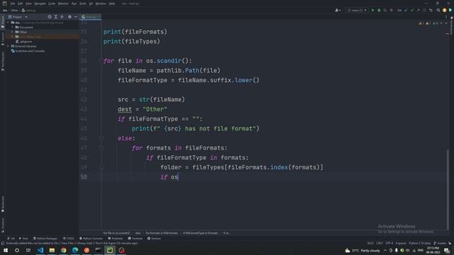The image size is (454, 255).
Task: Push commits with the green arrow icon
Action: point(418,10)
